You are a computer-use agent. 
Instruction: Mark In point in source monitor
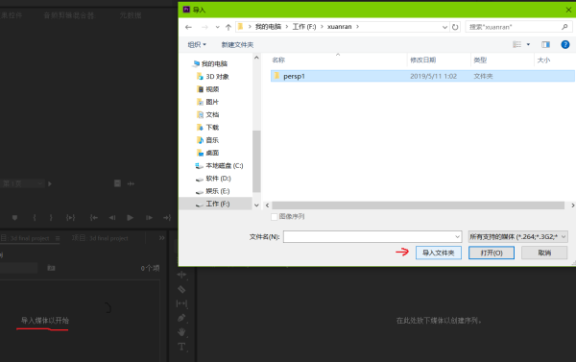(35, 218)
